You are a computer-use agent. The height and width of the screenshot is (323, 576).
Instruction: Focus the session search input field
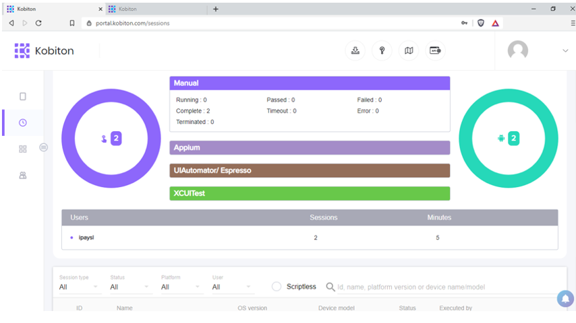[x=444, y=287]
